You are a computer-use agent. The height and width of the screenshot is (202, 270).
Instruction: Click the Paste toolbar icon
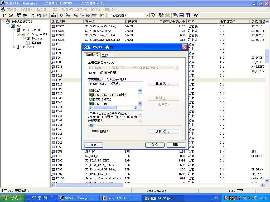point(45,16)
